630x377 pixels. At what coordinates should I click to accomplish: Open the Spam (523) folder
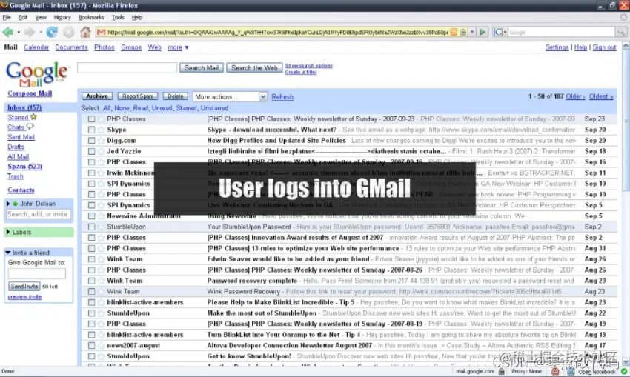point(24,166)
